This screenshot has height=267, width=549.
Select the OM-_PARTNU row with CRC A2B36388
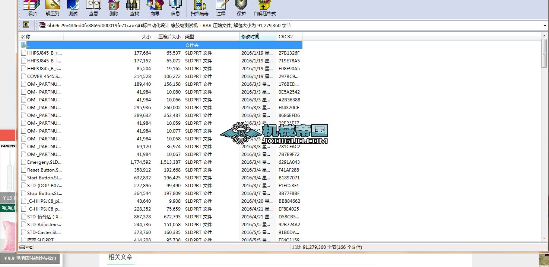coord(161,100)
